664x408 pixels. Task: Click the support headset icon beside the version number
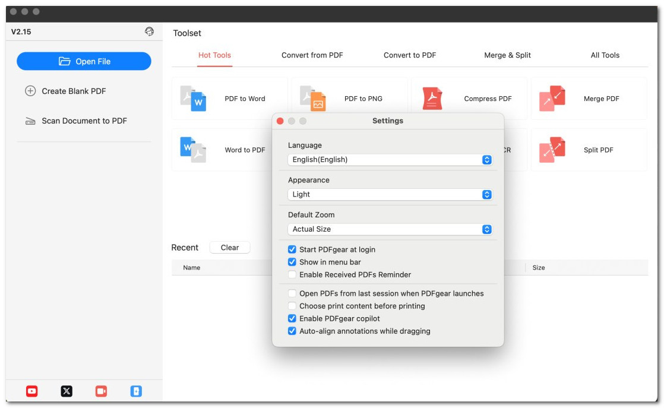(149, 31)
